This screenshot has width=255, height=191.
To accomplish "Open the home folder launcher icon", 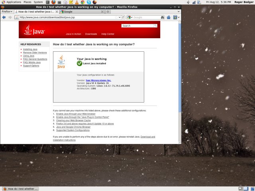I will coord(65,2).
